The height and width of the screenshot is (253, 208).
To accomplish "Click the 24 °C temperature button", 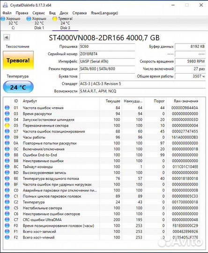I will click(18, 87).
